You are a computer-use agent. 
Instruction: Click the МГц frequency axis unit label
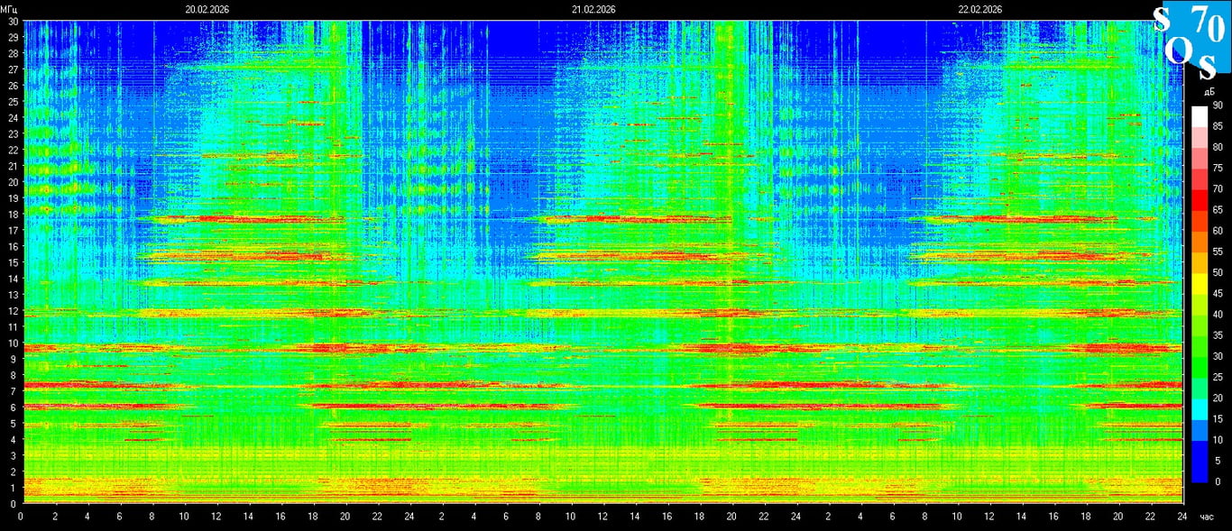[x=9, y=9]
